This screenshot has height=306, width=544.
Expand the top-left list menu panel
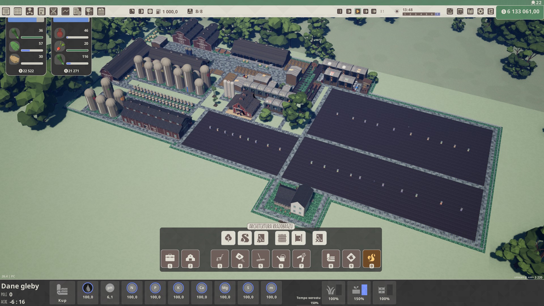pos(6,11)
